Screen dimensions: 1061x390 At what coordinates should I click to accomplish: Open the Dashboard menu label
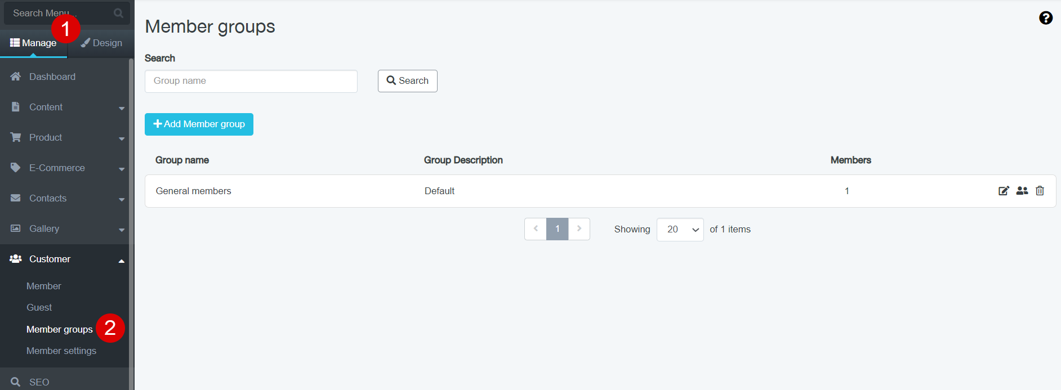coord(52,77)
